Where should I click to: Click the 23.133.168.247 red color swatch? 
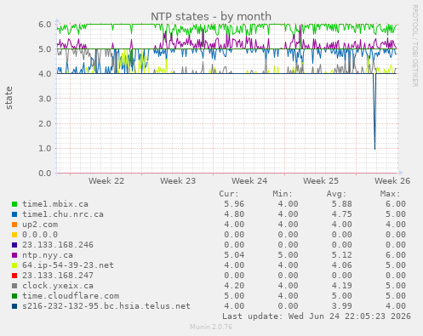pos(14,276)
